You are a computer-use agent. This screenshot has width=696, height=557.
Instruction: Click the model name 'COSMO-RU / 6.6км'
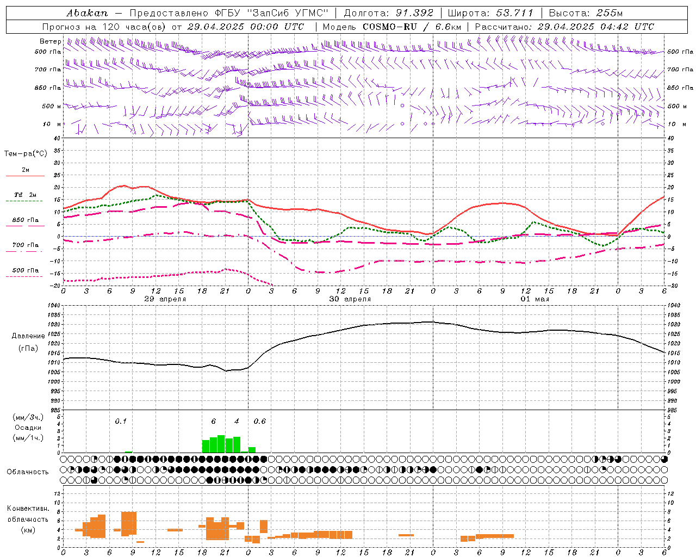click(x=412, y=27)
